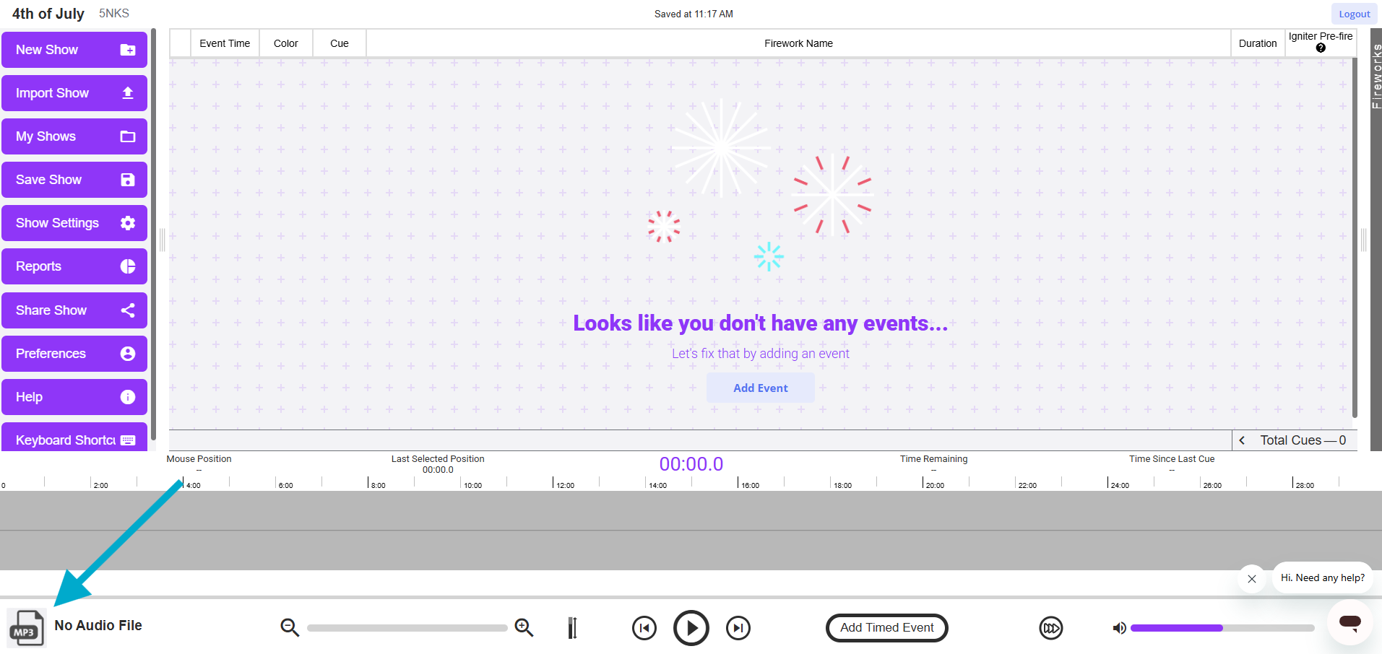This screenshot has width=1382, height=654.
Task: Click the Logout link
Action: coord(1354,14)
